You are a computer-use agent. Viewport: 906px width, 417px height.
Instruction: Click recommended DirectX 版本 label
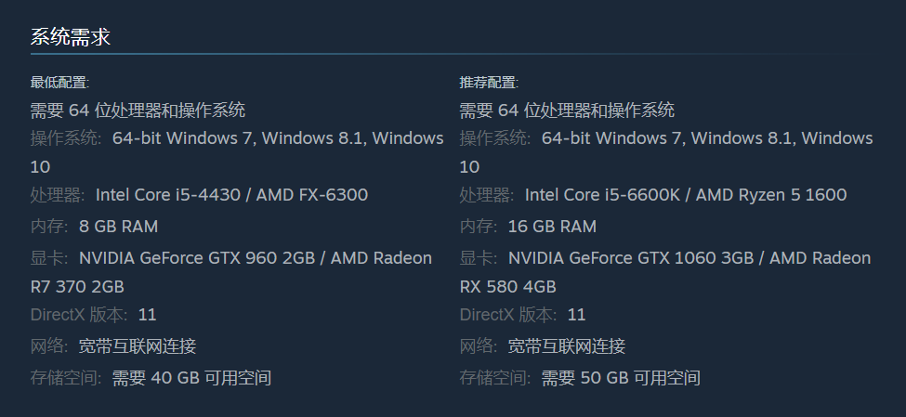point(508,315)
